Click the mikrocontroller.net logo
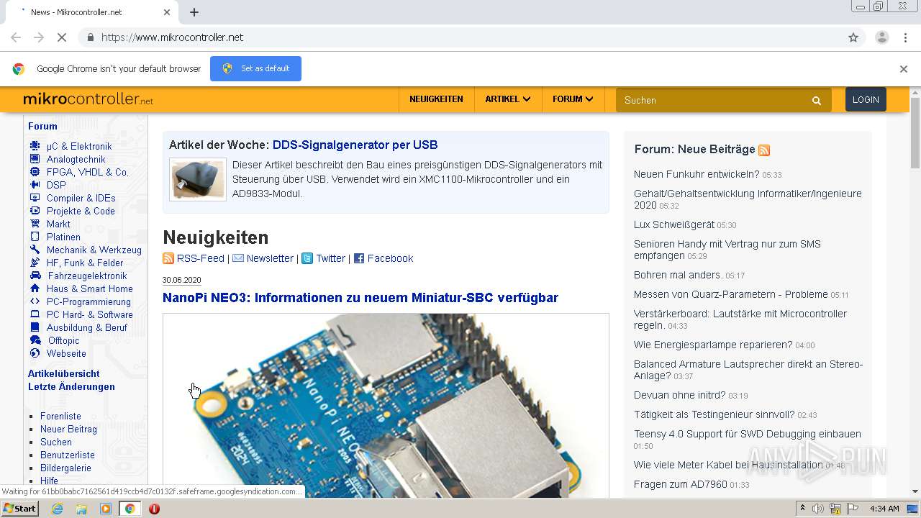Screen dimensions: 921x518 point(88,99)
